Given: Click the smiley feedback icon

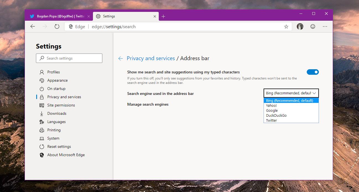Looking at the screenshot, I should coord(313,26).
